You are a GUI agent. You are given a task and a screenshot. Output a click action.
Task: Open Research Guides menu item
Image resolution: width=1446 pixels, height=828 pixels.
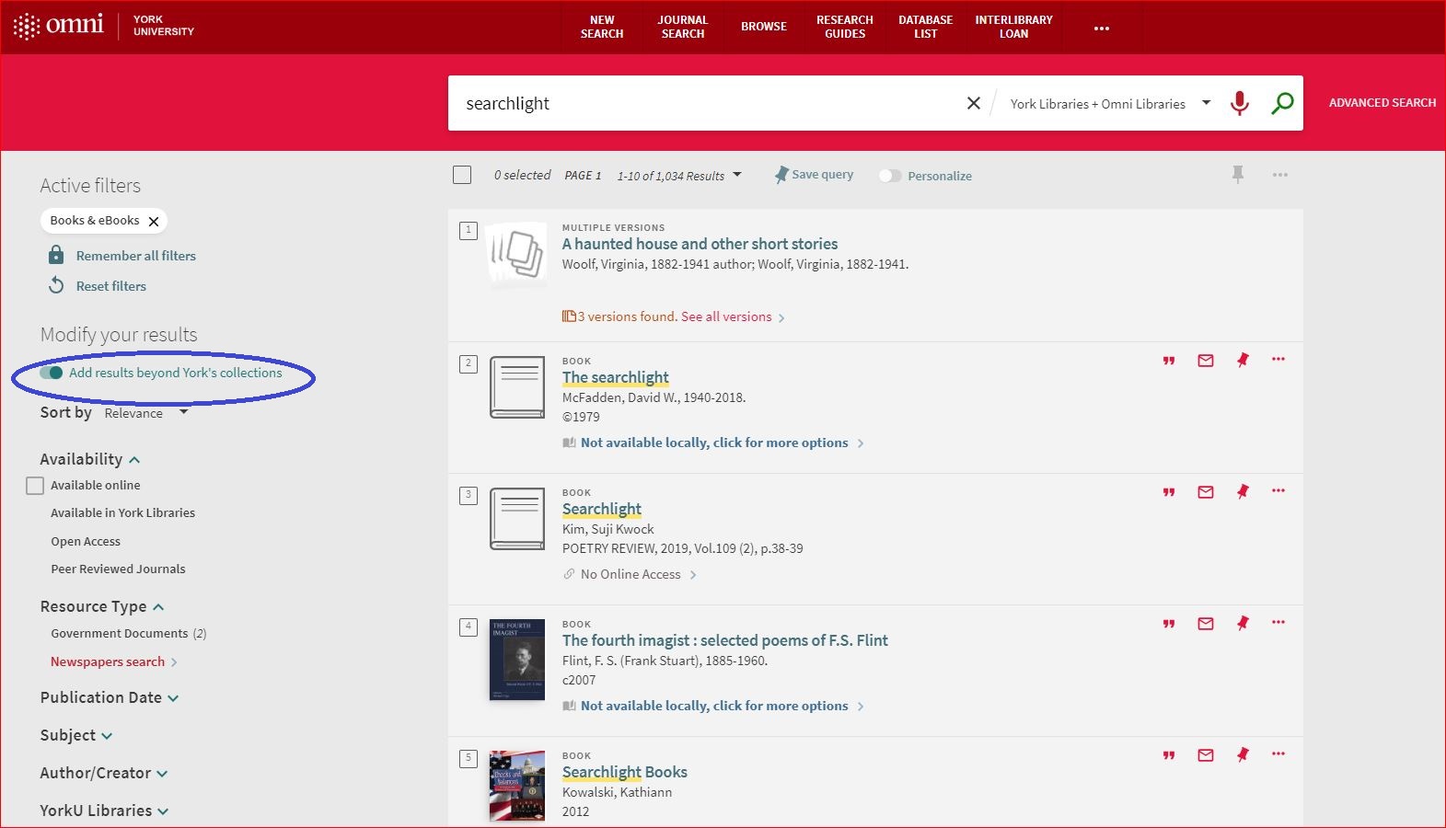point(845,27)
